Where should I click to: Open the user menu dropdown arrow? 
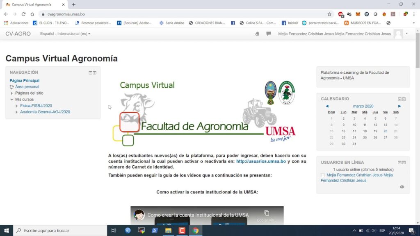406,34
